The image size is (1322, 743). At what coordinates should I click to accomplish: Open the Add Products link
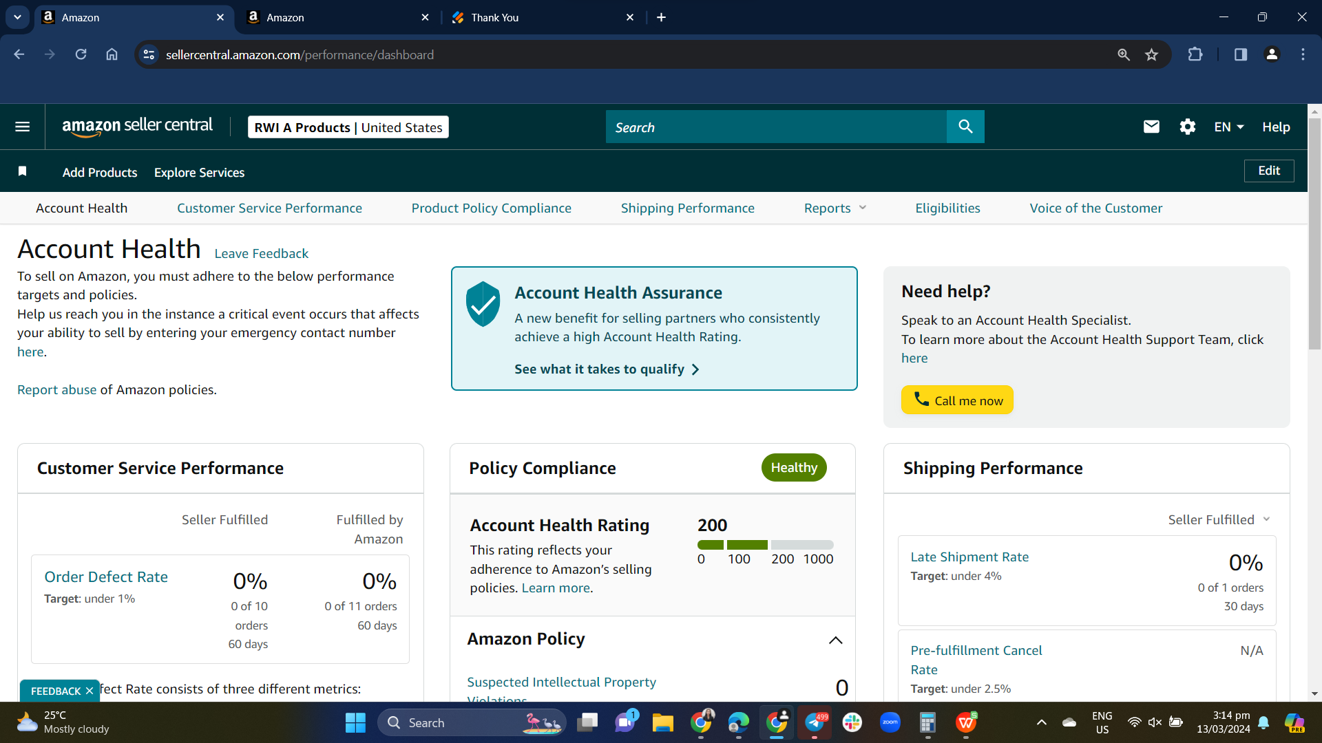click(100, 172)
